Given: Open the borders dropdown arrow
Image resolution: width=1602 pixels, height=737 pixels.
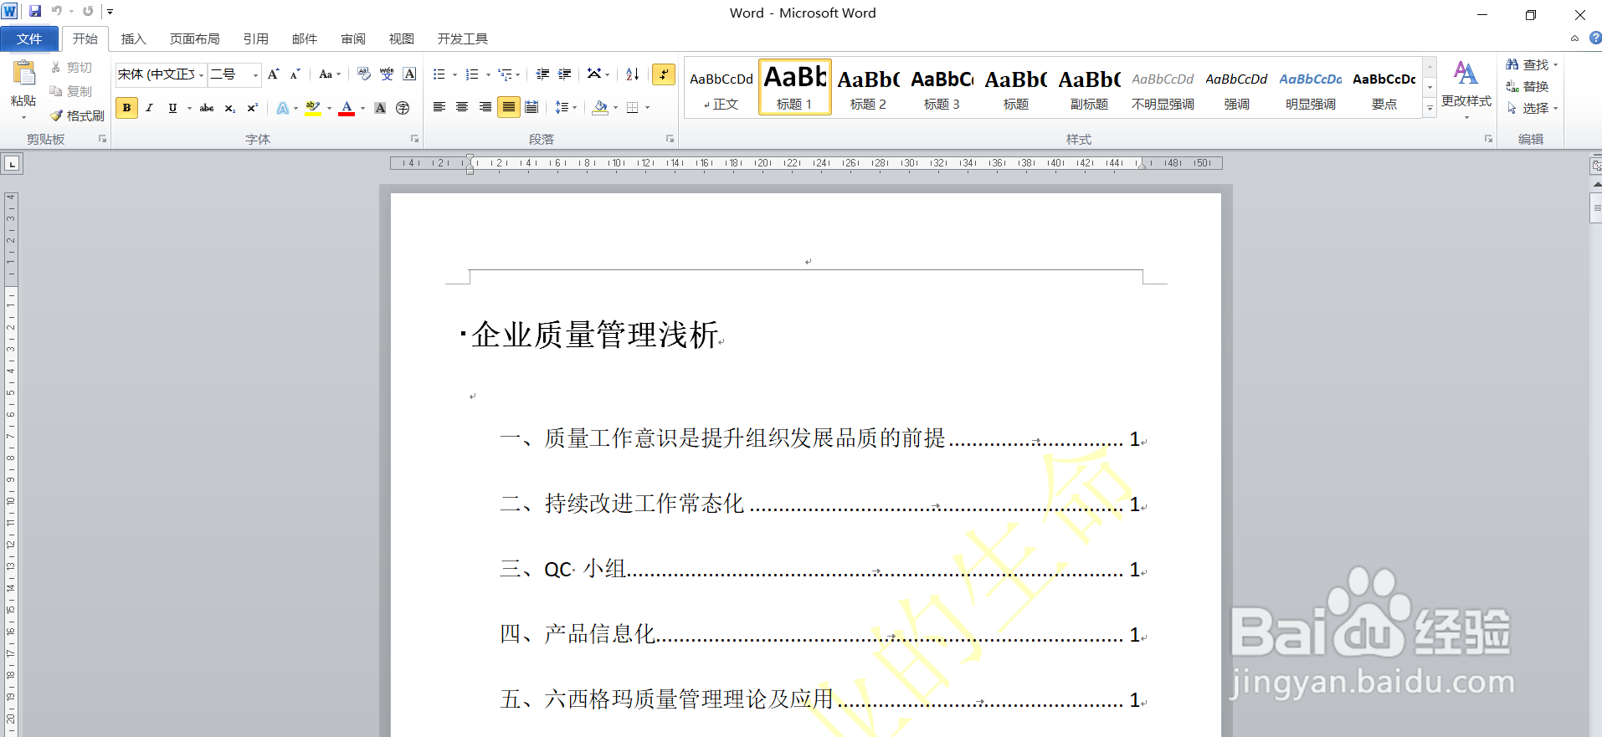Looking at the screenshot, I should (648, 108).
